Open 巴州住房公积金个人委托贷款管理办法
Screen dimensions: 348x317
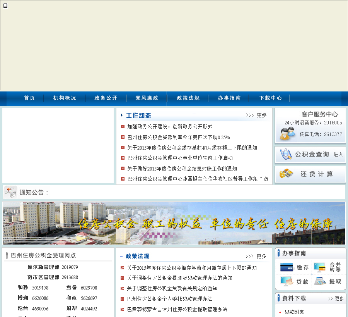tap(170, 299)
